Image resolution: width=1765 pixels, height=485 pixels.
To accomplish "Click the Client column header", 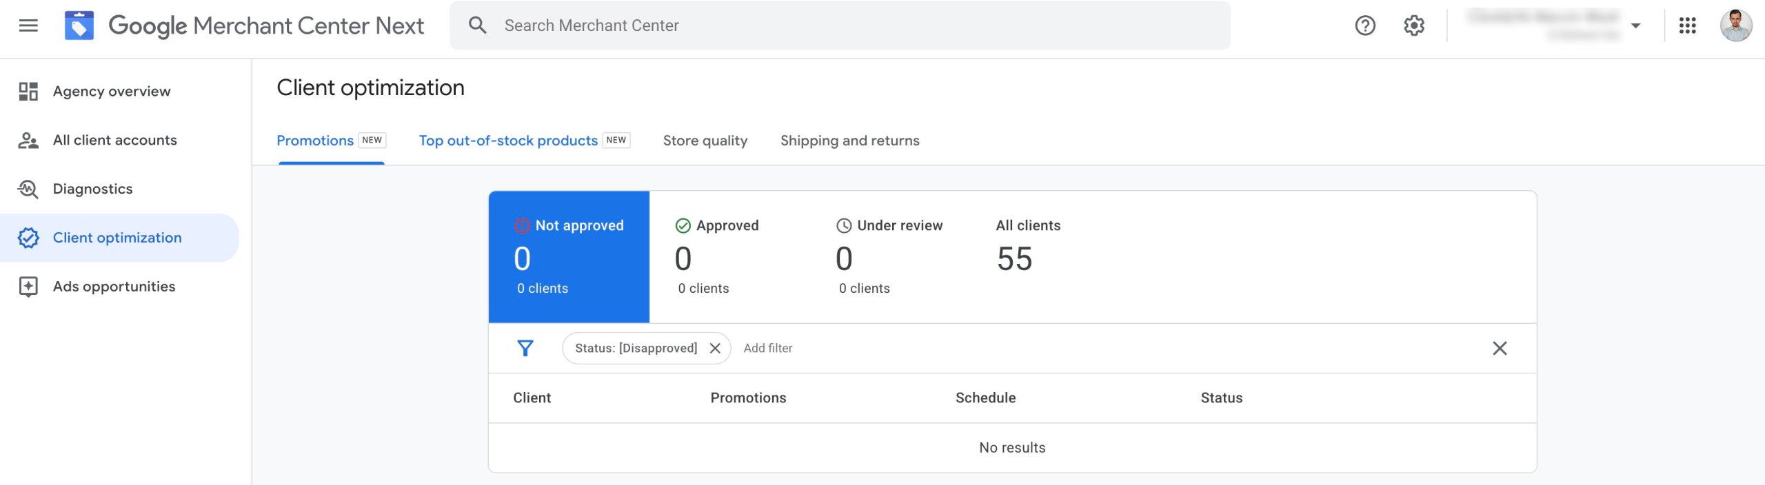I will pyautogui.click(x=532, y=398).
